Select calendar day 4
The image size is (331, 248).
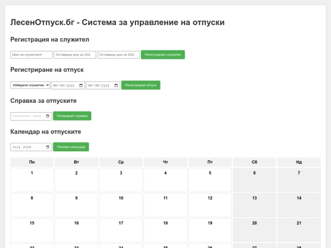pyautogui.click(x=165, y=180)
